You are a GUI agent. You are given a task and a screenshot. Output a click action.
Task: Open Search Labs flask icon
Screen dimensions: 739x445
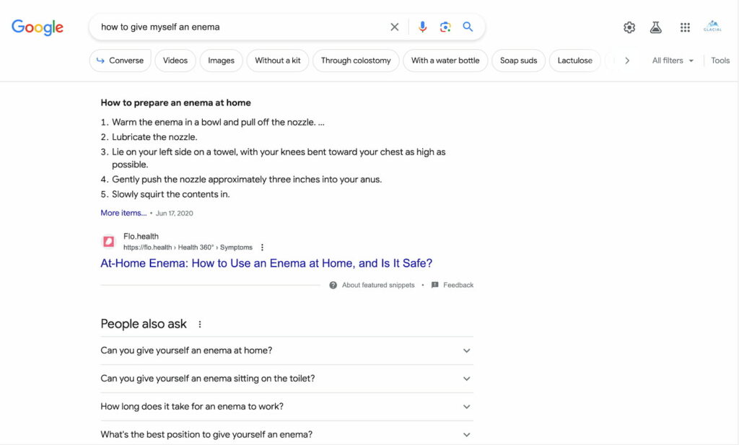[x=655, y=27]
